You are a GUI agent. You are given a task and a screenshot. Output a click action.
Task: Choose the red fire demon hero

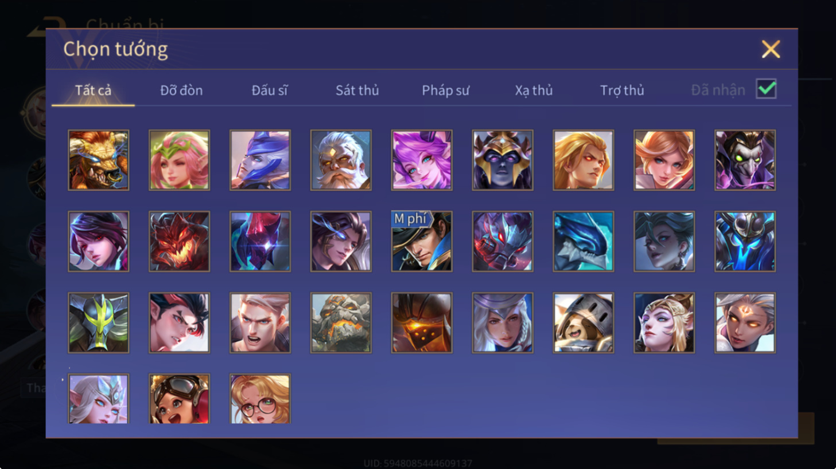180,241
